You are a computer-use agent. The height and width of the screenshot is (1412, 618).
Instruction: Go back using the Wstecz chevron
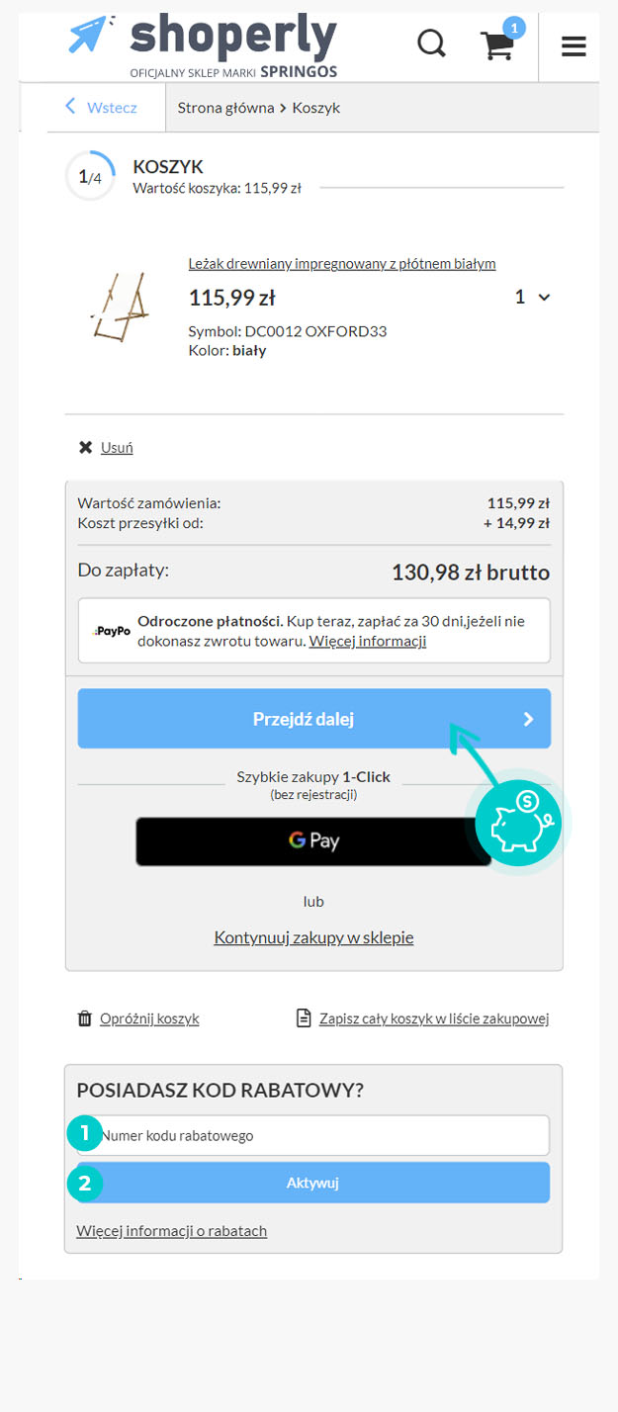tap(70, 107)
